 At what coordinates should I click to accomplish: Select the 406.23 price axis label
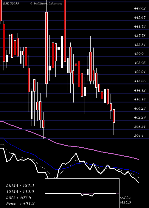tap(140, 108)
